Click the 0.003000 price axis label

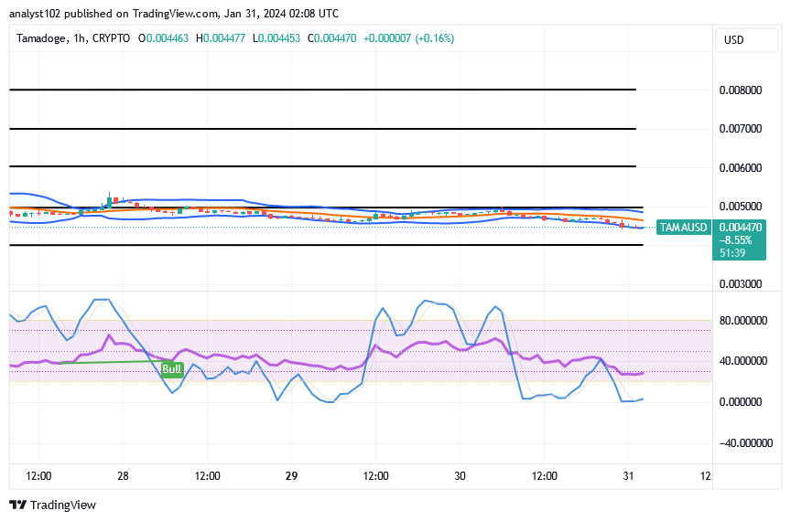[741, 283]
